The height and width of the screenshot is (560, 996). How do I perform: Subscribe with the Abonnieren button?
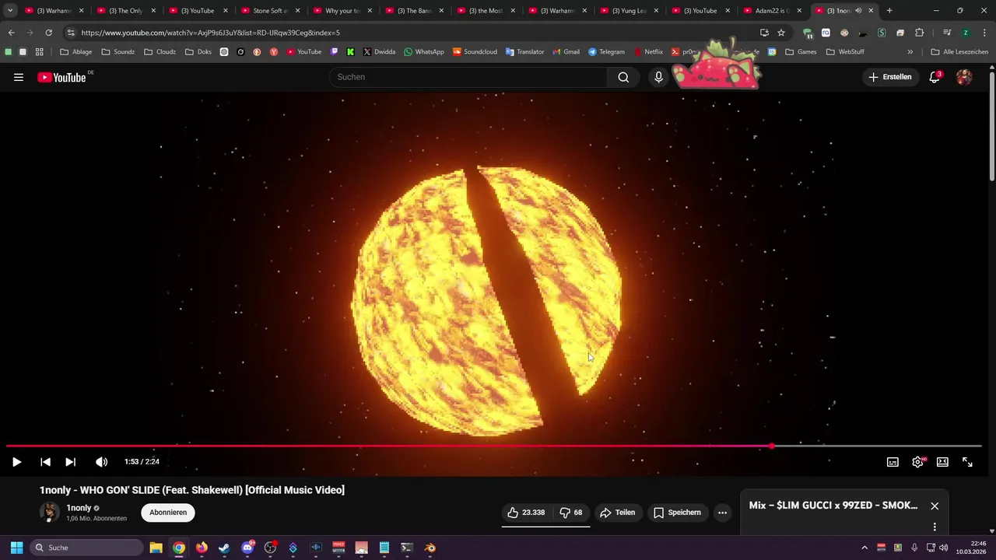coord(168,513)
